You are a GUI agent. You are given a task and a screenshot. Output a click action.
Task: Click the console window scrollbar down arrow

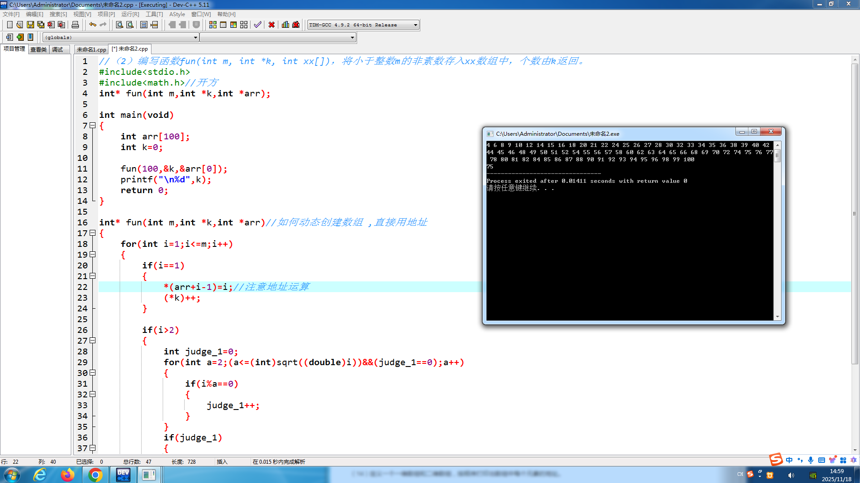click(x=778, y=317)
